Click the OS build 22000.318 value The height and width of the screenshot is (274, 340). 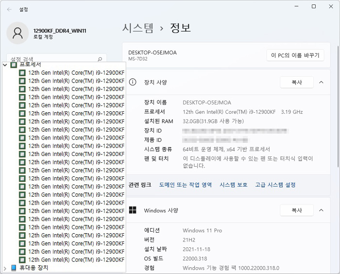pos(195,258)
